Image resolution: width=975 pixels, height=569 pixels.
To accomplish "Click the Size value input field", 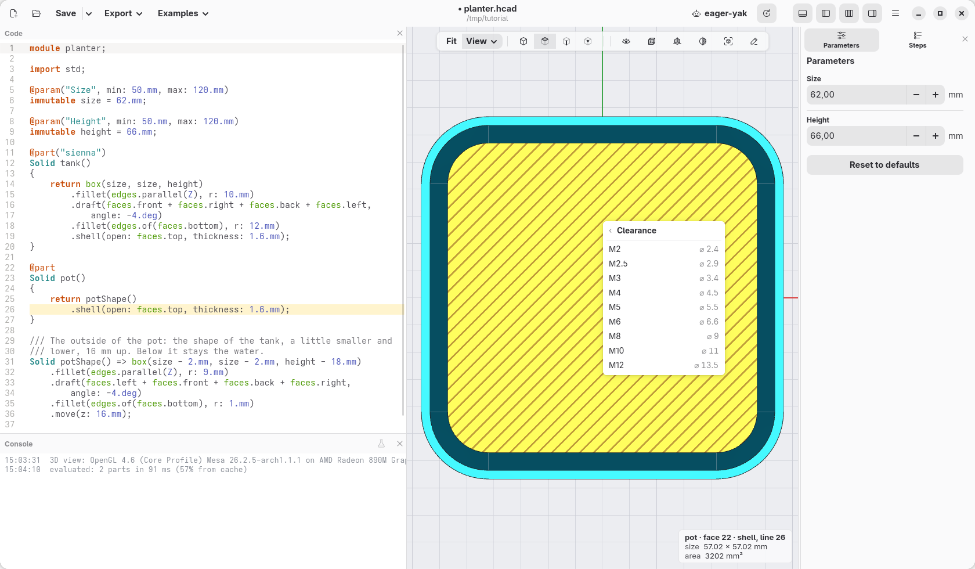I will (x=857, y=95).
